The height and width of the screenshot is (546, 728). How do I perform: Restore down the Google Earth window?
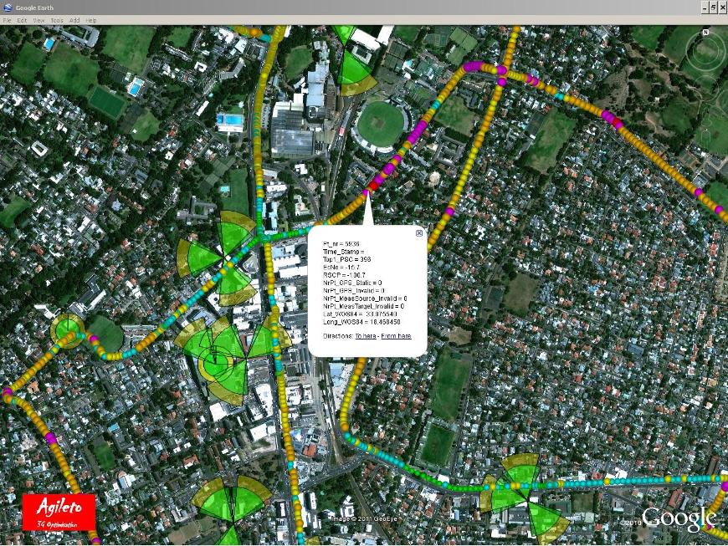712,8
